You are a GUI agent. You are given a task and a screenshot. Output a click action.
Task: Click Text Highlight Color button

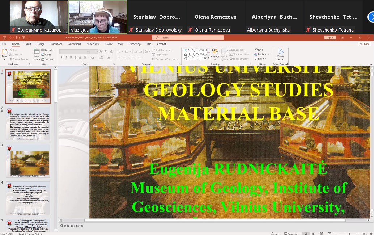pyautogui.click(x=101, y=58)
